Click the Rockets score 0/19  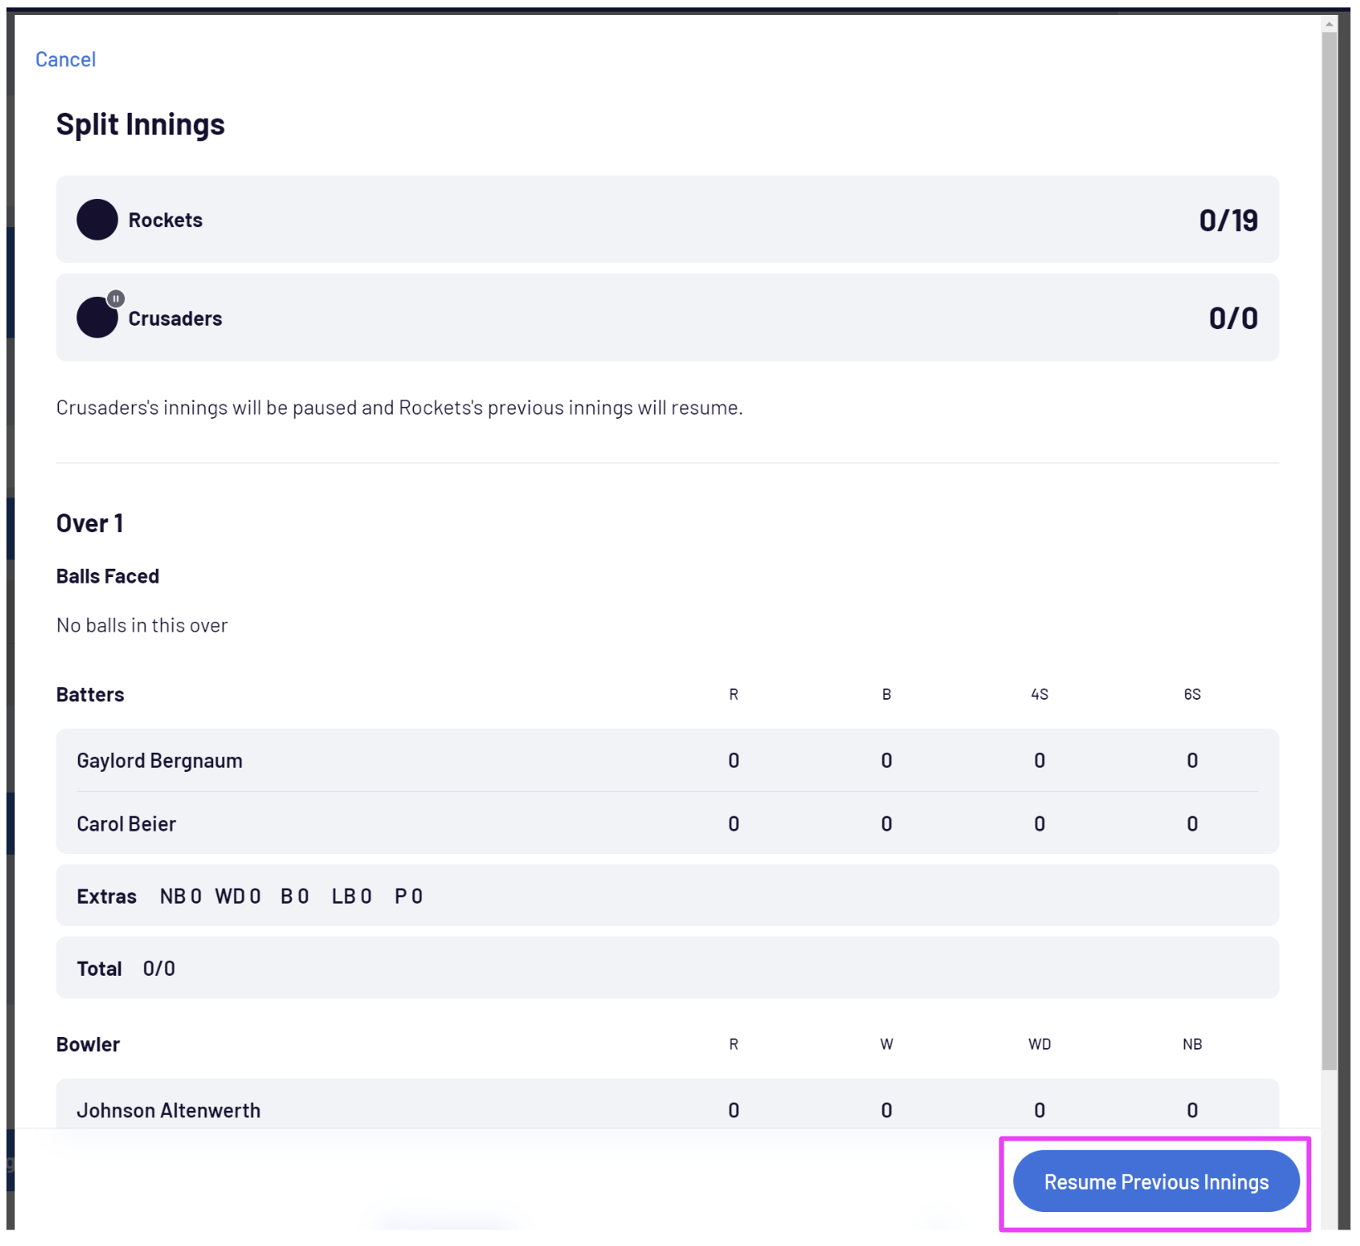(1228, 221)
